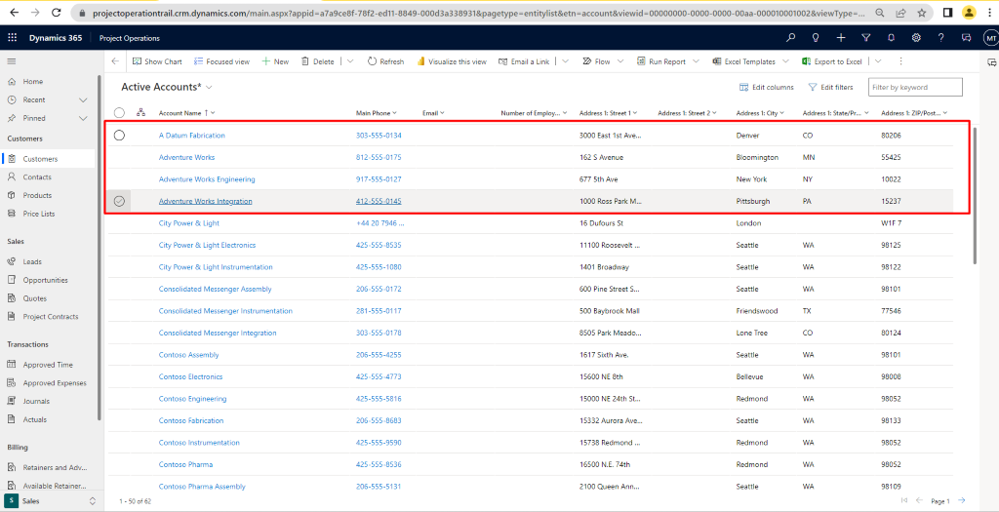Open Opportunities in the Sales navigation
Viewport: 999px width, 512px height.
coord(45,280)
